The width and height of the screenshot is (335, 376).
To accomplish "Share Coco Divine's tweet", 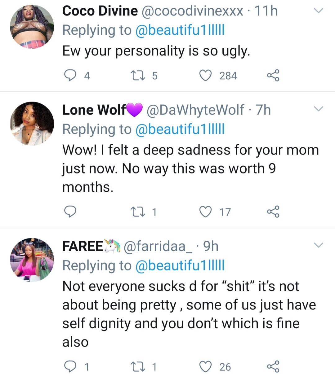I will pos(273,75).
